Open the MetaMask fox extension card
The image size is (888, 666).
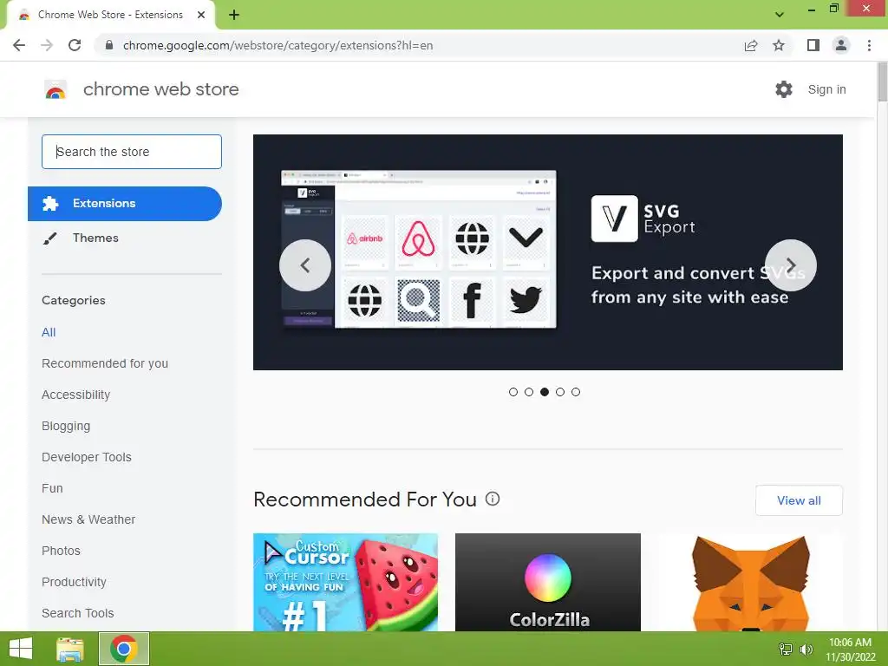coord(750,582)
